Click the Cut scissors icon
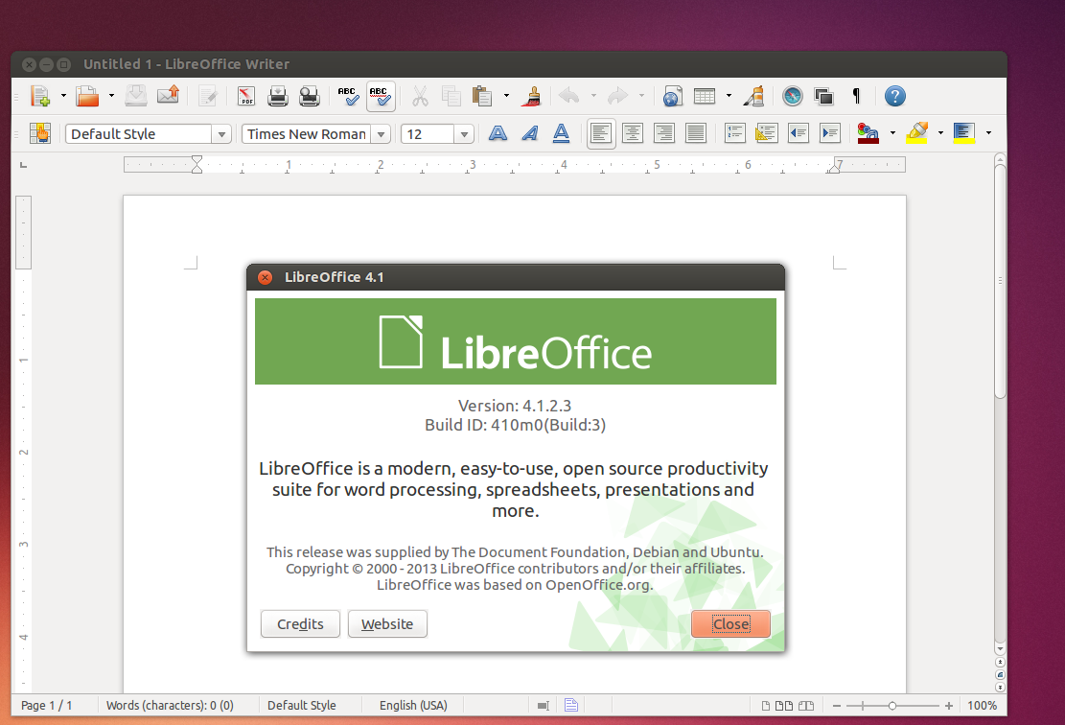Screen dimensions: 1065x725 click(420, 96)
